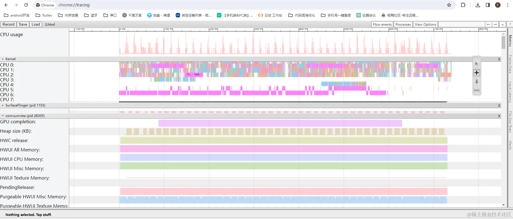
Task: Select the PendingRelease track bar
Action: [x=284, y=191]
